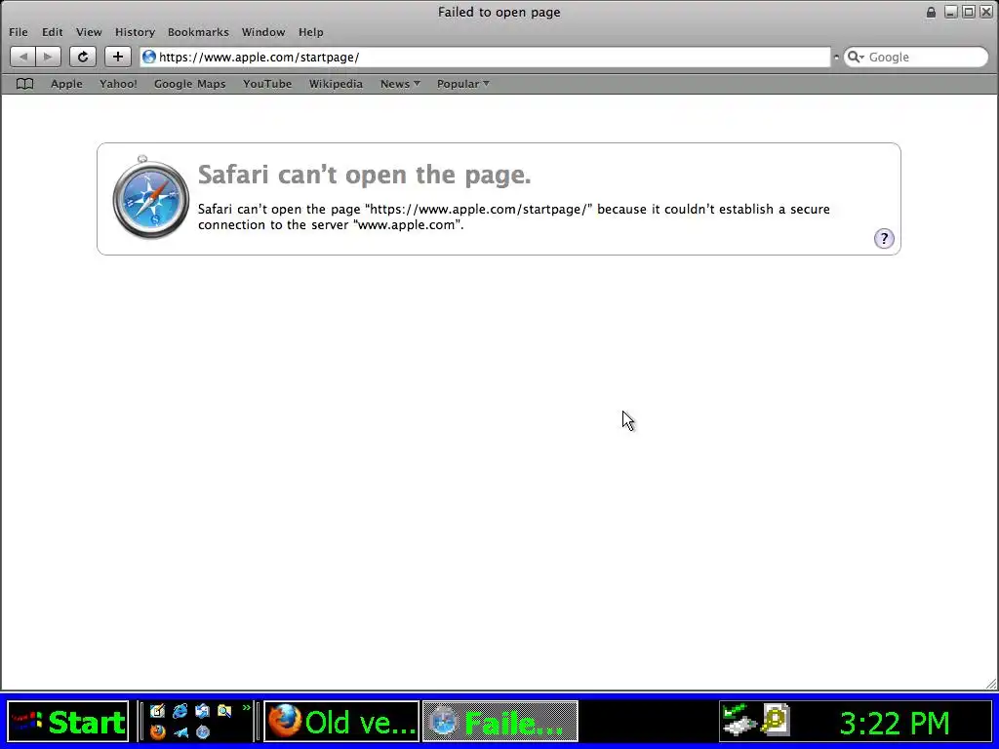
Task: Open the Show All Bookmarks book icon
Action: [x=24, y=84]
